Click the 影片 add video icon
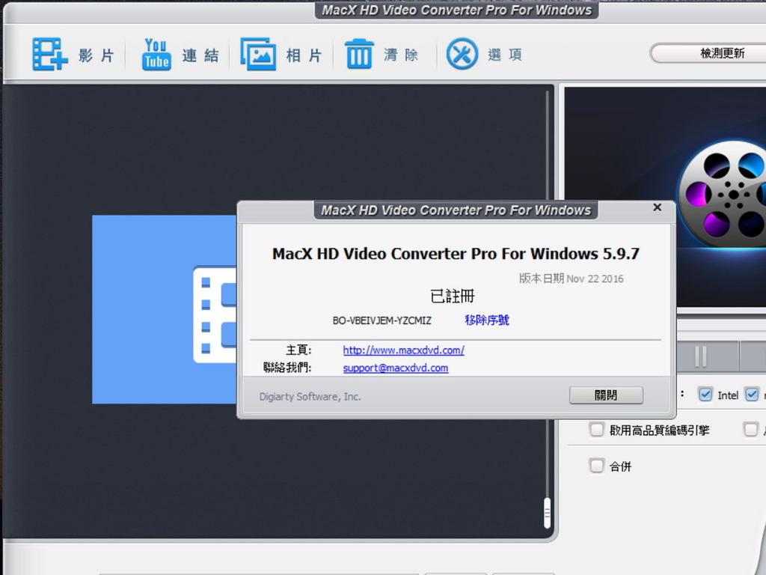Image resolution: width=766 pixels, height=575 pixels. [x=49, y=54]
